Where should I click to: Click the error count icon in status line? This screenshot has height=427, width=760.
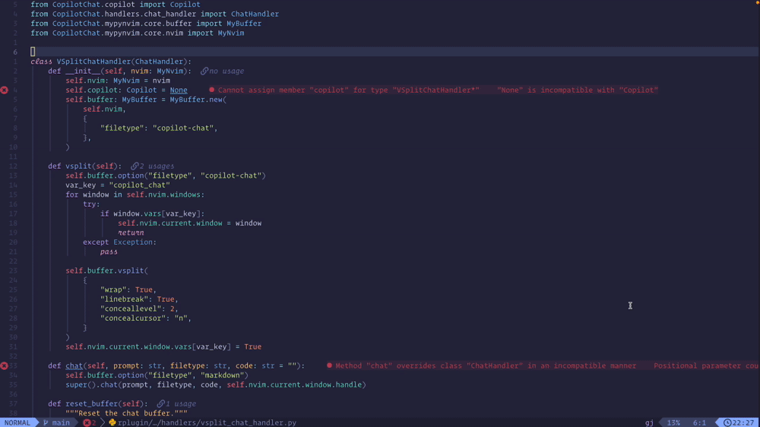point(87,422)
